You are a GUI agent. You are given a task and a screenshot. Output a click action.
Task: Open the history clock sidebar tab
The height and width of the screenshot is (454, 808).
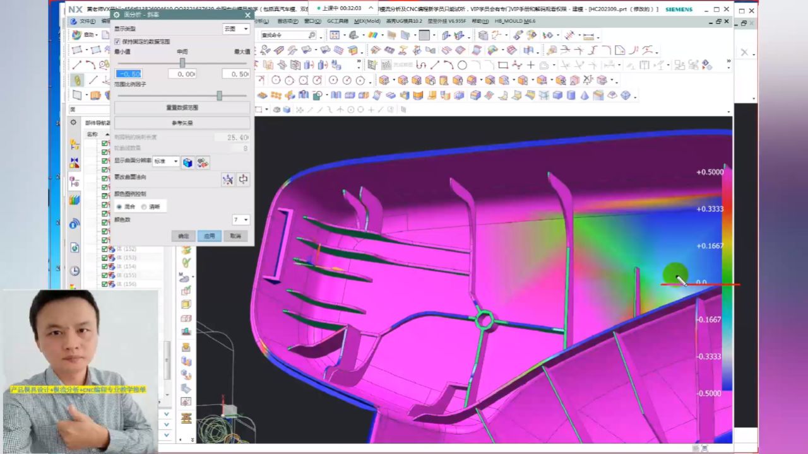(x=74, y=271)
